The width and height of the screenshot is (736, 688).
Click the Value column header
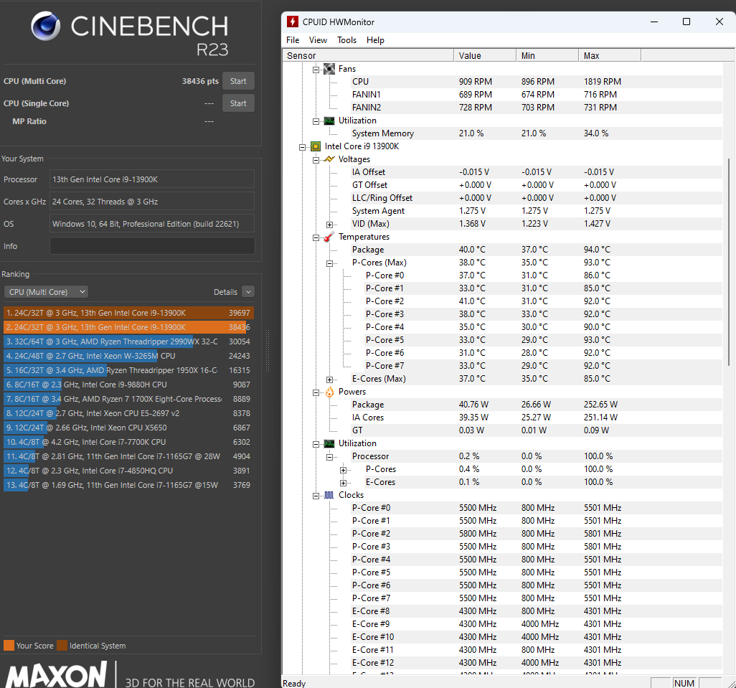[x=486, y=55]
